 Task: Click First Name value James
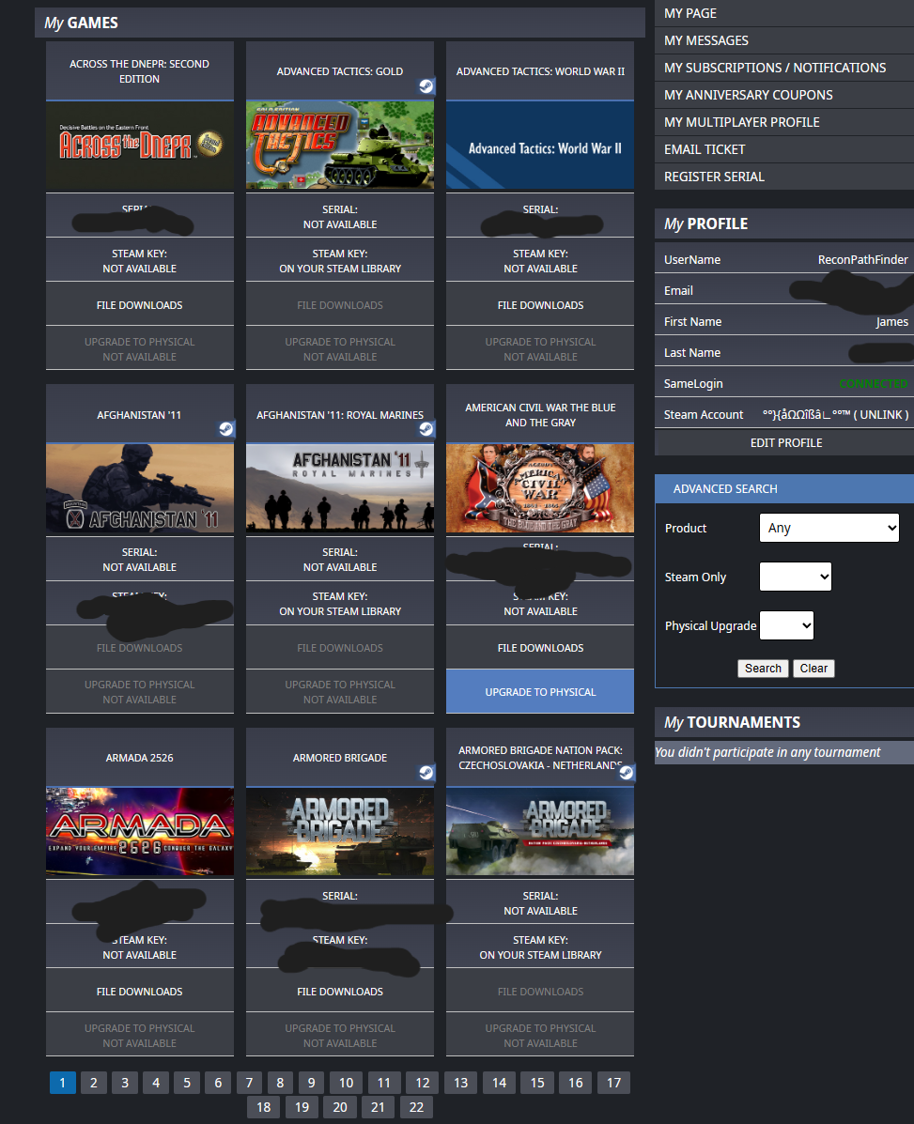pos(891,322)
